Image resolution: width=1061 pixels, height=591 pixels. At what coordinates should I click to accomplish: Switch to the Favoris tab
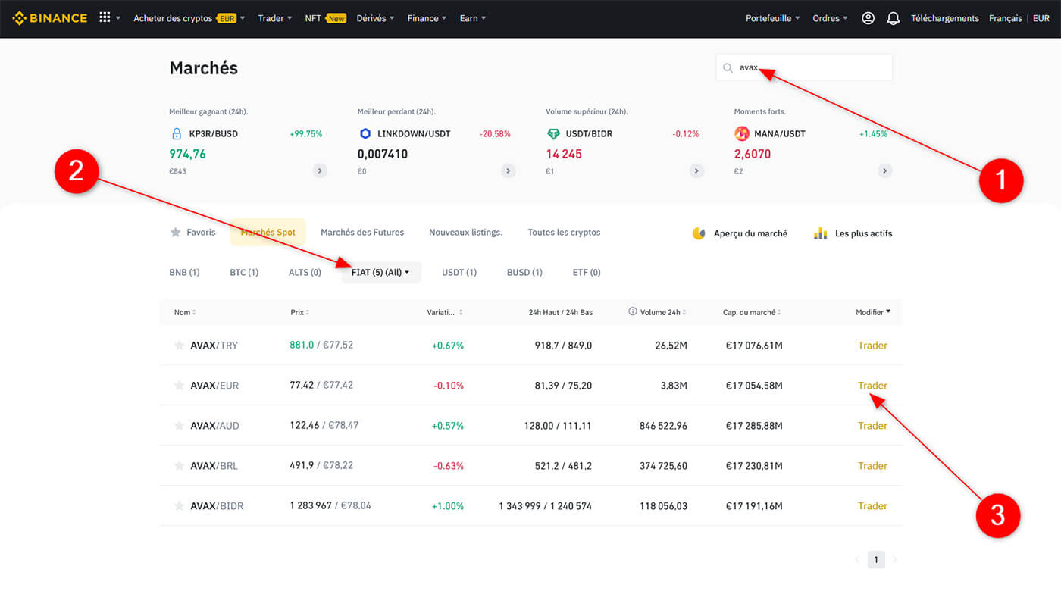click(193, 233)
